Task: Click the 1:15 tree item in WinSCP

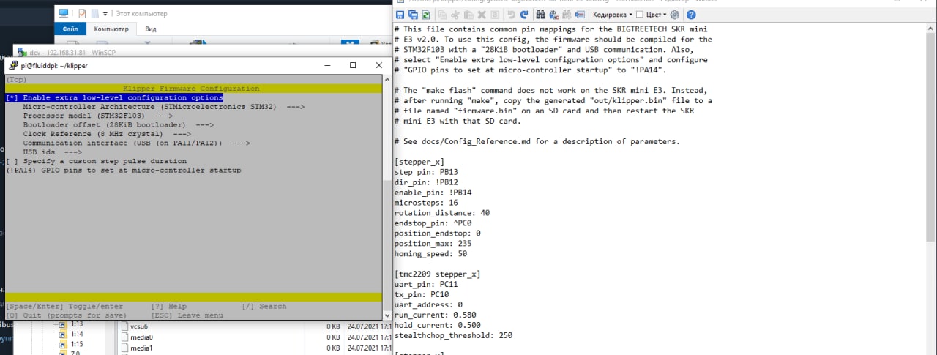Action: 76,344
